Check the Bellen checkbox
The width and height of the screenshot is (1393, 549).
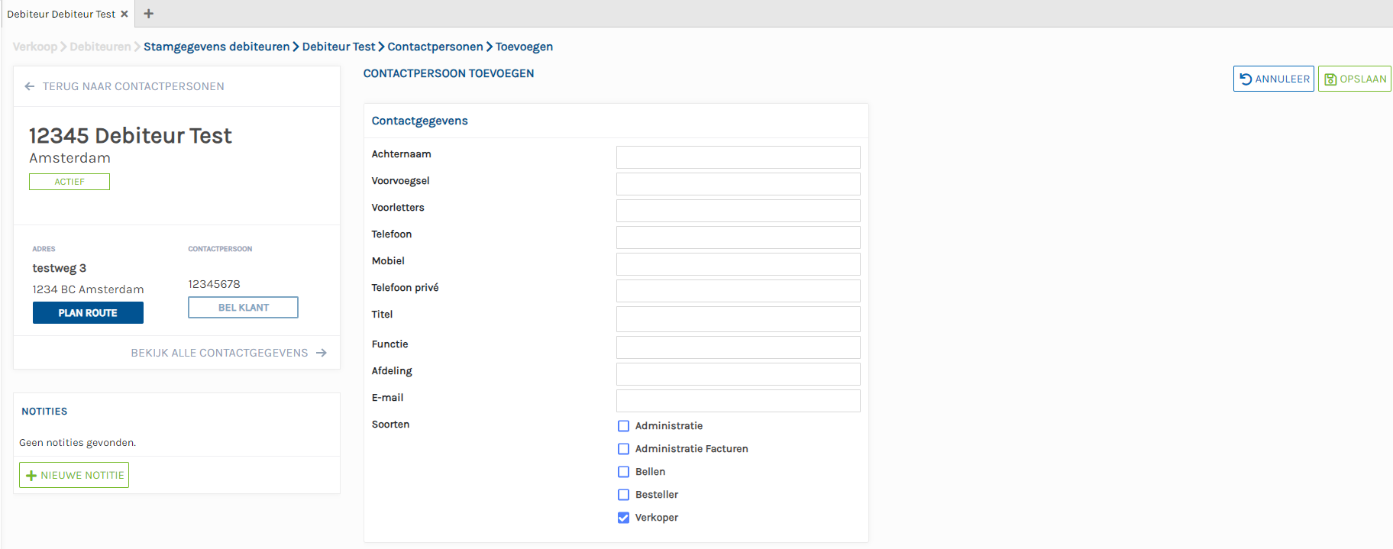point(623,472)
